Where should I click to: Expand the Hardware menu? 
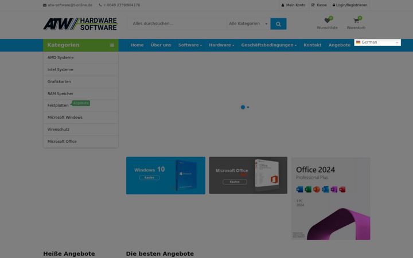click(x=221, y=45)
